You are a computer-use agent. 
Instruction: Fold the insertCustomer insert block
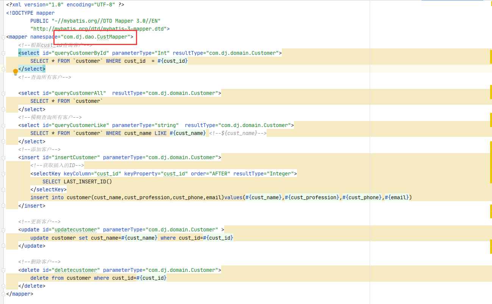[3, 157]
